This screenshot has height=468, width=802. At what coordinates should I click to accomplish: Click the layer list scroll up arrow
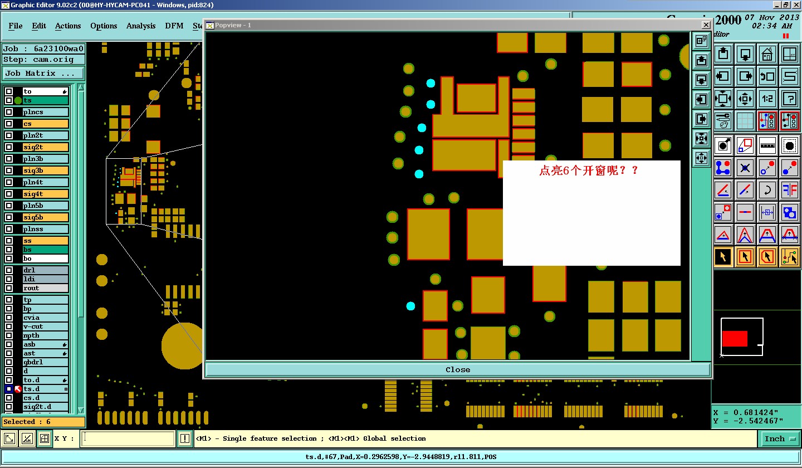pyautogui.click(x=81, y=88)
